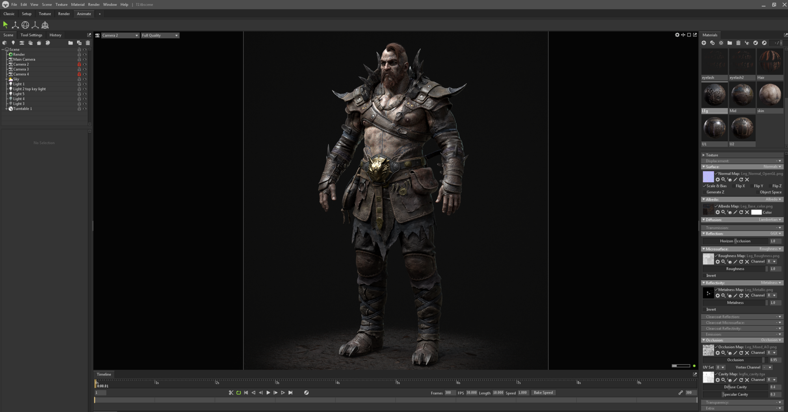Image resolution: width=788 pixels, height=412 pixels.
Task: Click the new material plus icon
Action: tap(704, 43)
